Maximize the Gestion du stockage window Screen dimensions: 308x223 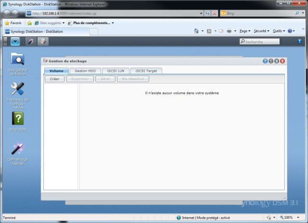click(277, 61)
